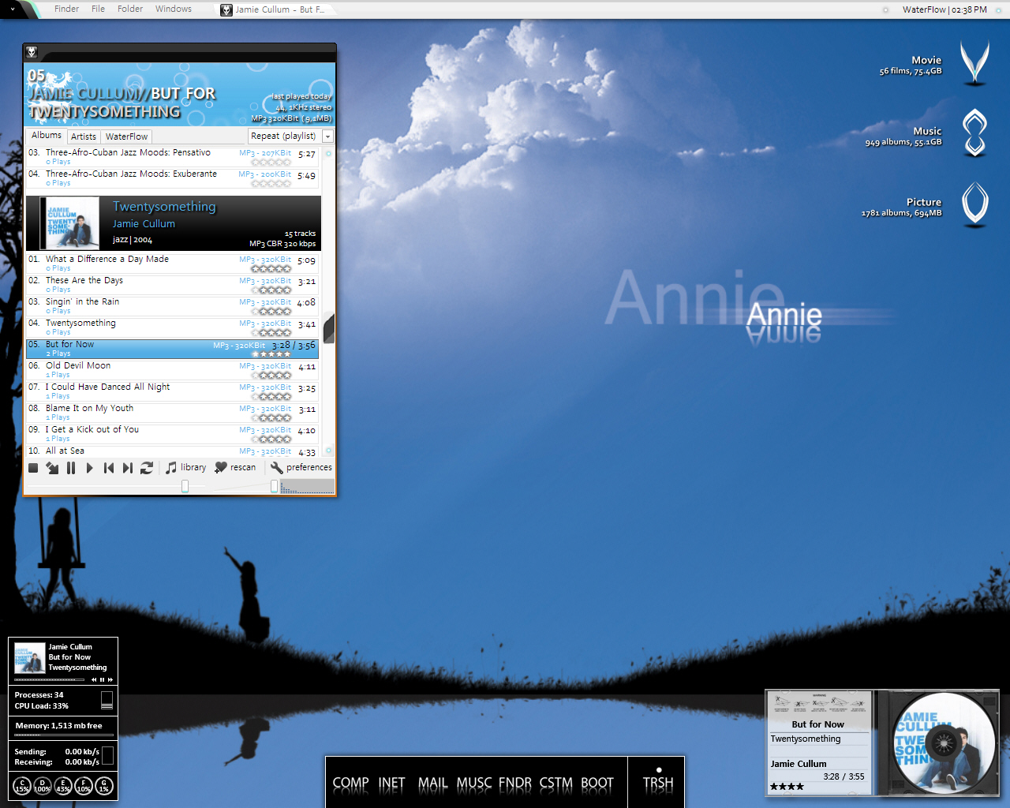Open the Finder menu
Screen dimensions: 1010x808
tap(66, 9)
